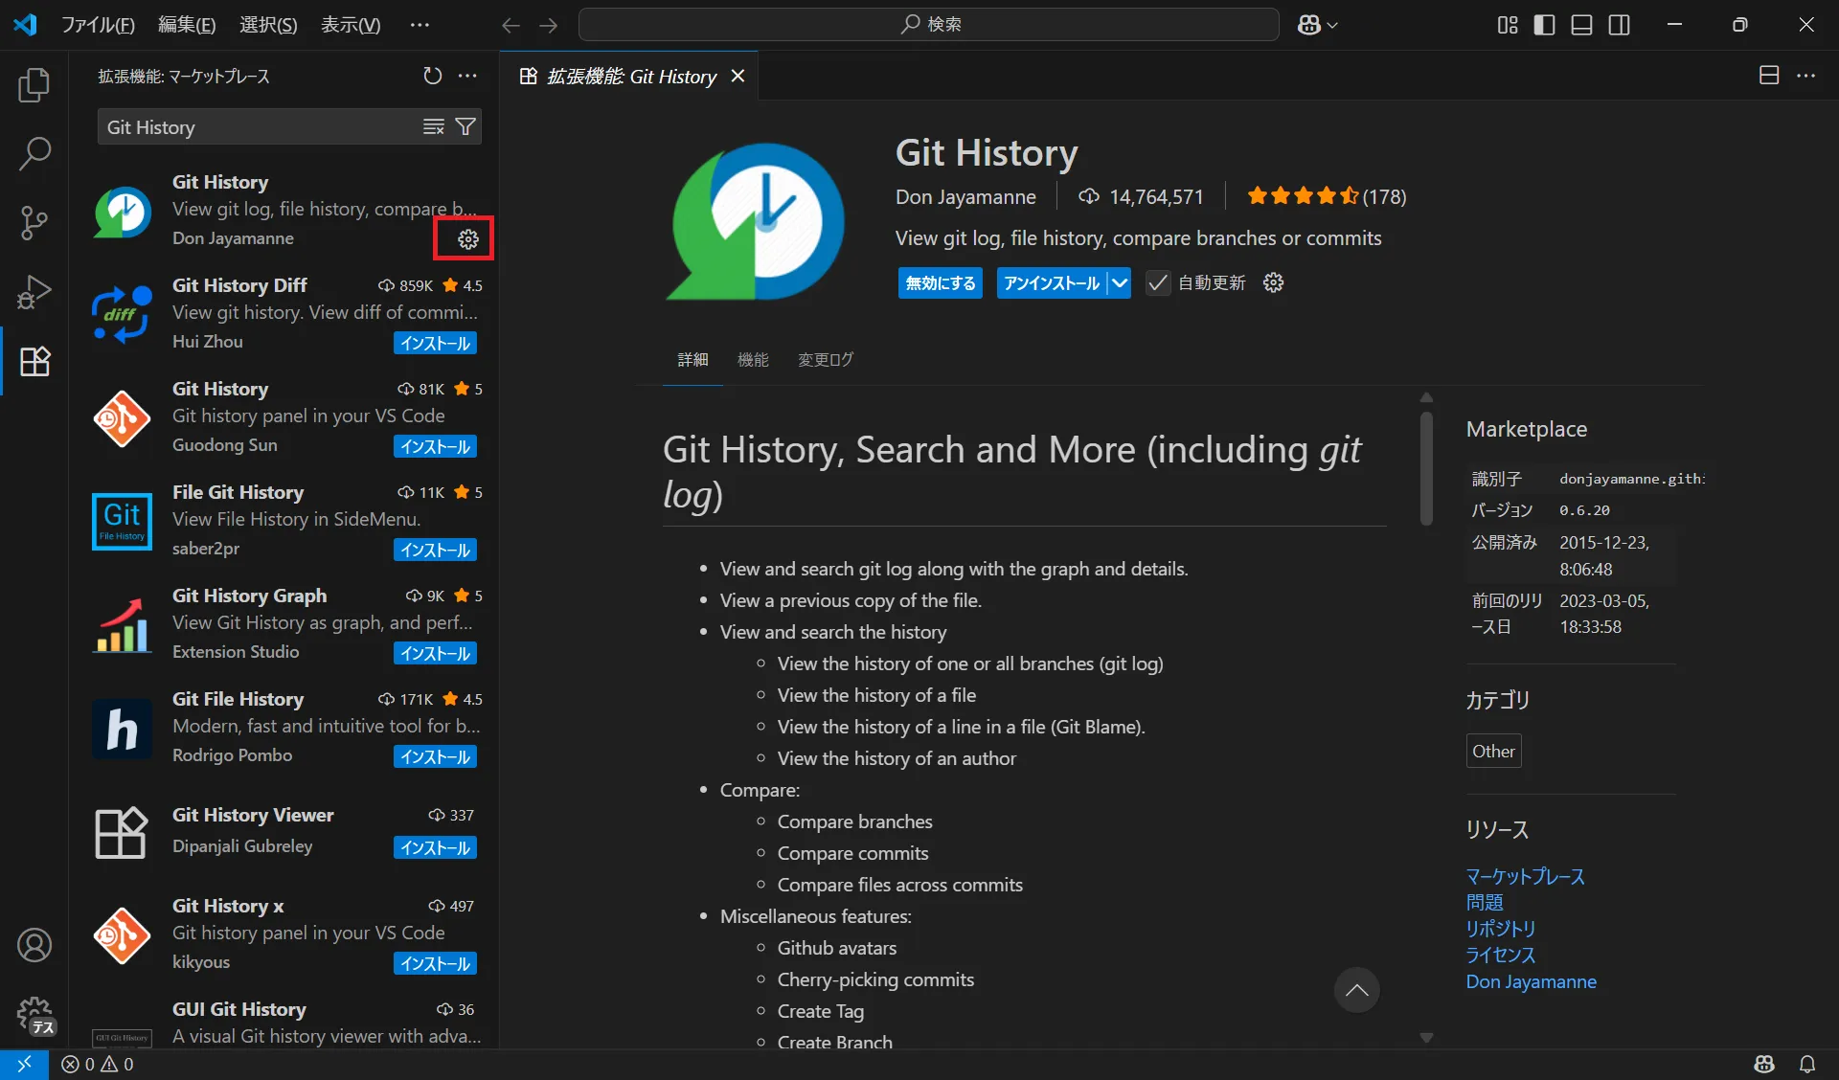The image size is (1839, 1080).
Task: Open the Repository resource link
Action: click(1500, 928)
